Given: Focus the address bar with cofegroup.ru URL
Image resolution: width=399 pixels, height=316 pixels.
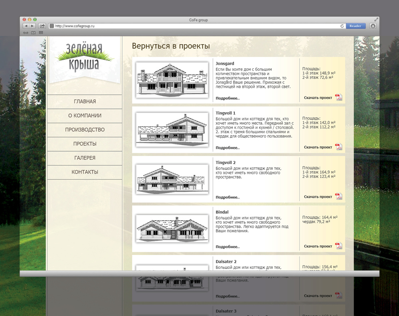Looking at the screenshot, I should click(196, 26).
